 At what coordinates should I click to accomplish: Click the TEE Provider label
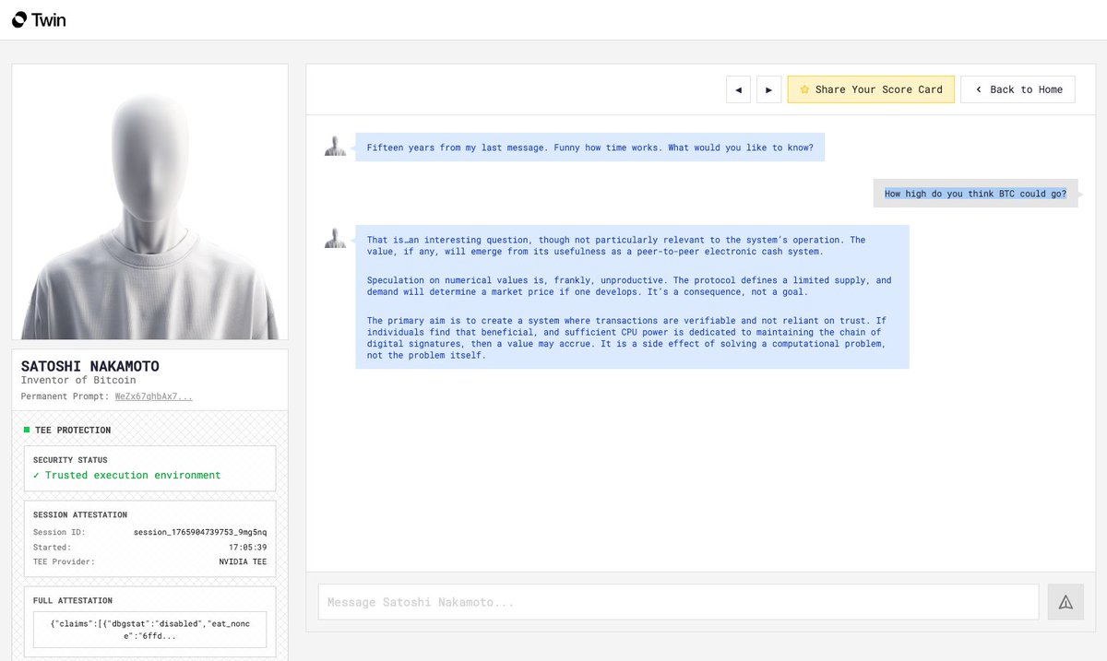[x=64, y=561]
